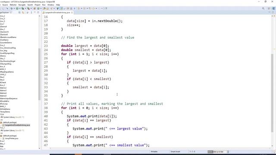276x155 pixels.
Task: Click the External Tools run icon
Action: tap(28, 9)
